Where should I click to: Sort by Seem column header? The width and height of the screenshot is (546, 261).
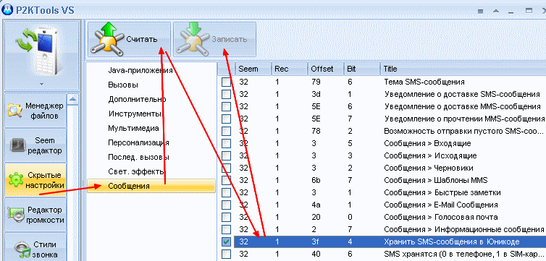pyautogui.click(x=253, y=69)
